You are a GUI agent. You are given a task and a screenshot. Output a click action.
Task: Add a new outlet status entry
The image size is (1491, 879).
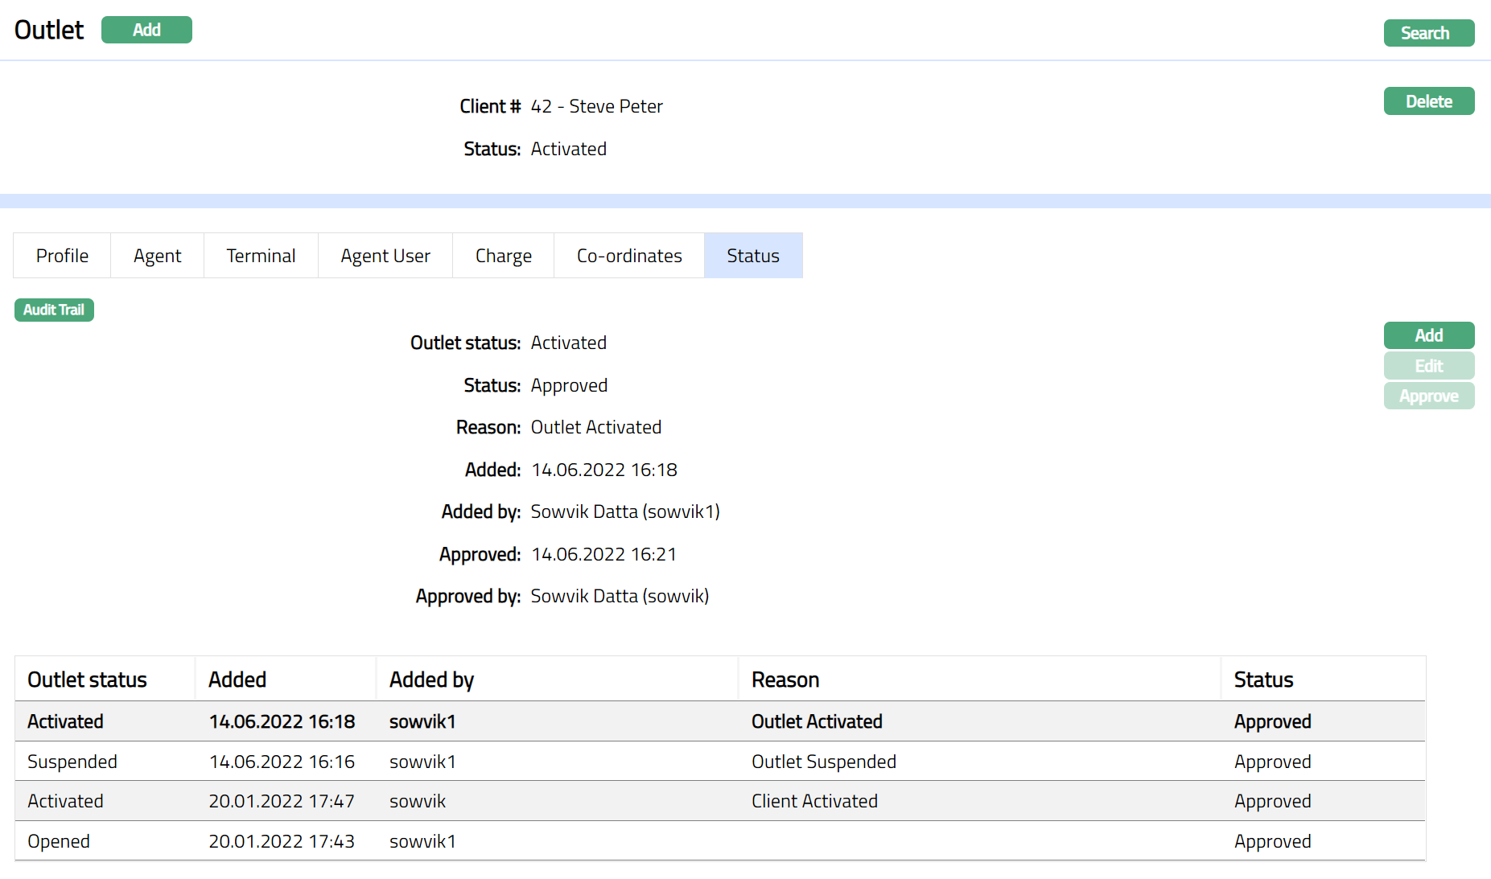(1428, 335)
